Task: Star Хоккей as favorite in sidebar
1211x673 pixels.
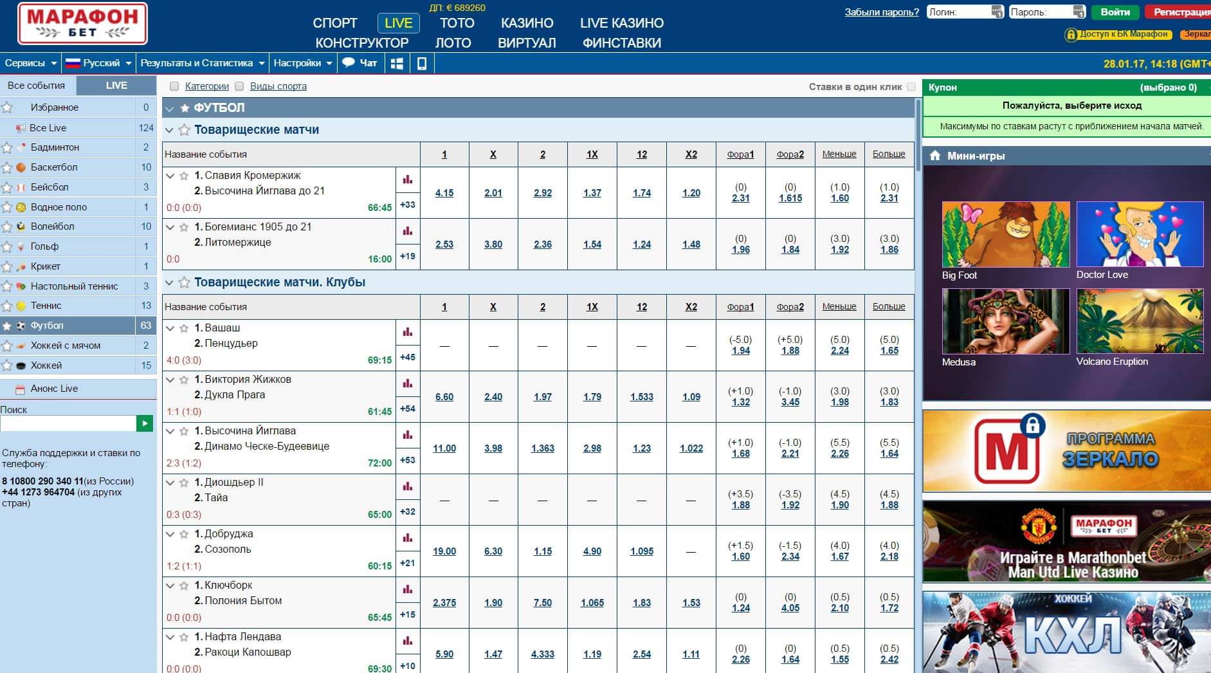Action: (x=7, y=365)
